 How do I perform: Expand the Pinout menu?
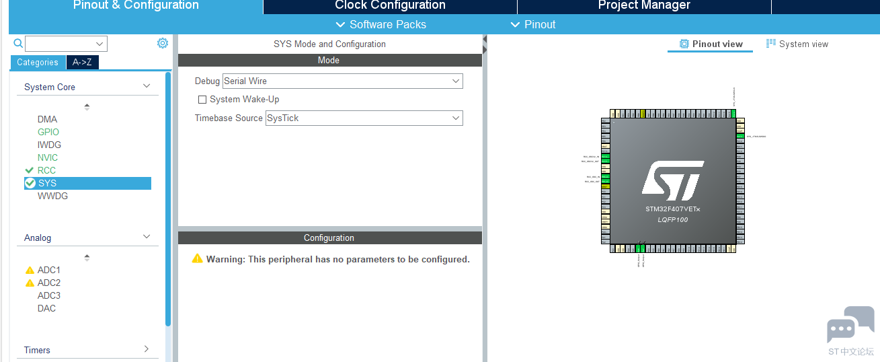click(533, 24)
